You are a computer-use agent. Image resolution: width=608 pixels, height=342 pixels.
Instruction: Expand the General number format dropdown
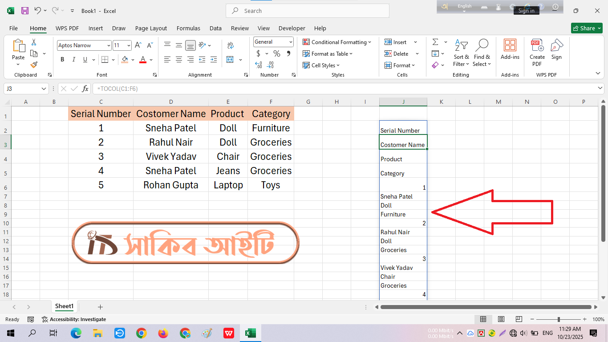[291, 42]
